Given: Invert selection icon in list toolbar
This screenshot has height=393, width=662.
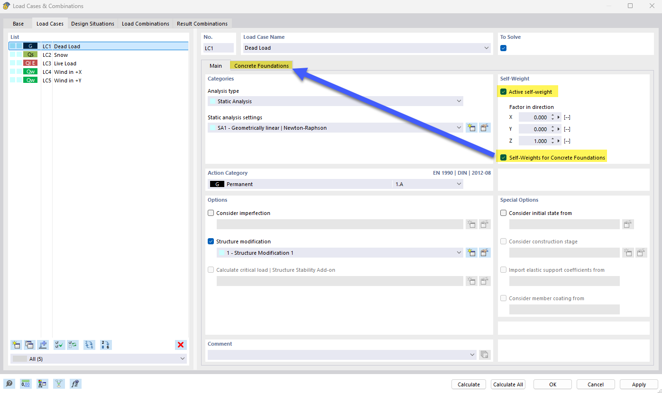Looking at the screenshot, I should tap(73, 345).
